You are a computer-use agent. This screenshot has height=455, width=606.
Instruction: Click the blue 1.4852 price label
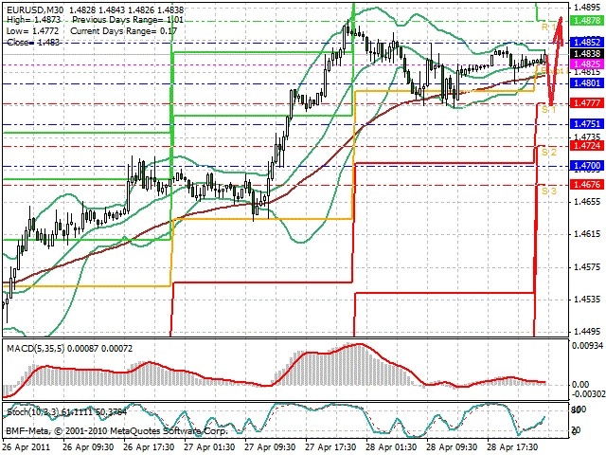(587, 43)
